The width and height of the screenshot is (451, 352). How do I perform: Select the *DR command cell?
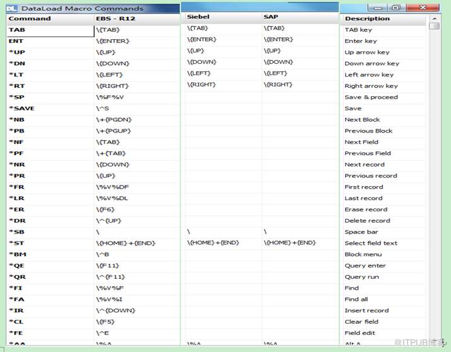pos(50,221)
